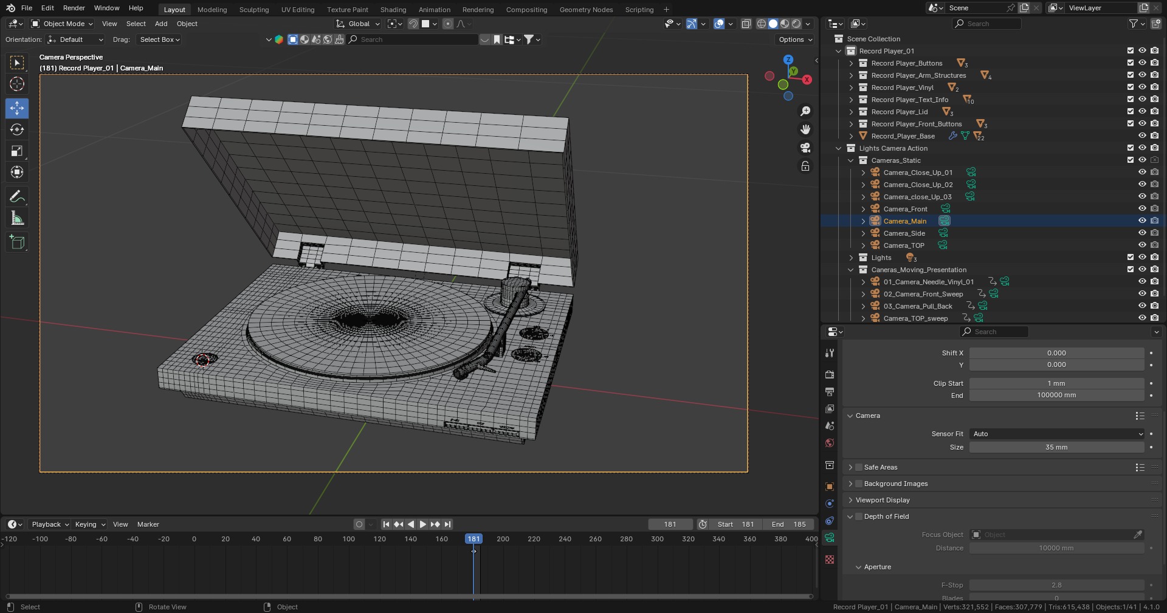Open the Keying popover in timeline
This screenshot has height=613, width=1167.
(89, 524)
